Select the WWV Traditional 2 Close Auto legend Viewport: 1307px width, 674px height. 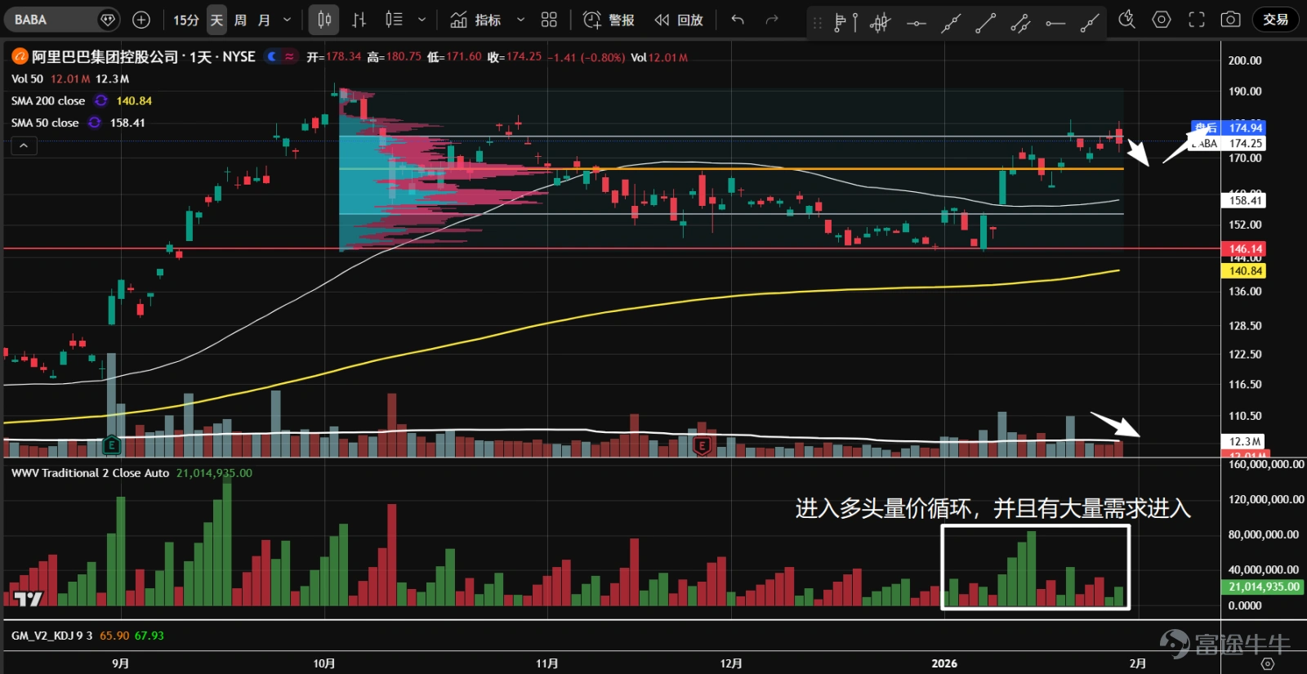[90, 473]
